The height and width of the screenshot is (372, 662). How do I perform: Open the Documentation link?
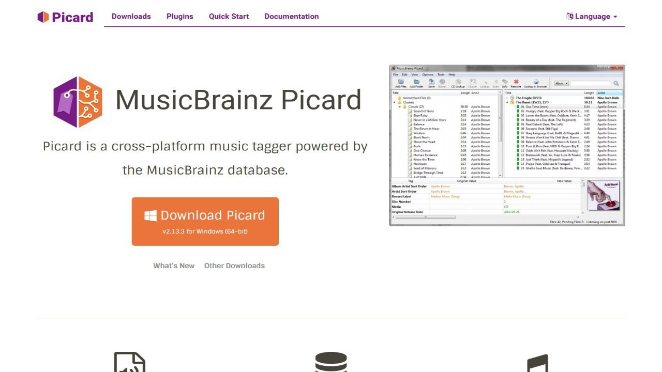292,17
